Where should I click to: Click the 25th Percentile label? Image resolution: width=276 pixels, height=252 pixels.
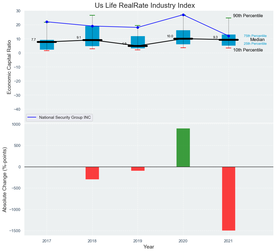click(x=255, y=44)
